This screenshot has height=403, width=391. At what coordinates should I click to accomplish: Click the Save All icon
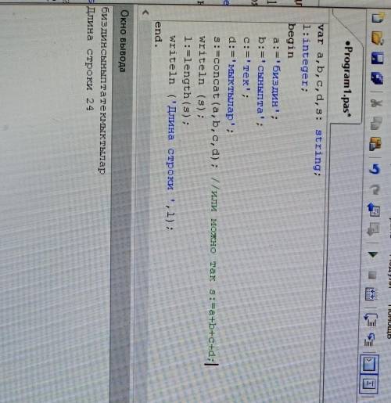point(377,78)
